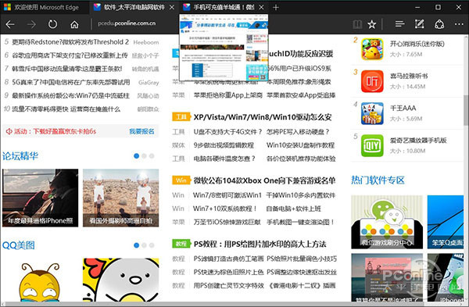Open news item 5 about Redstone Threshold 2
This screenshot has height=307, width=469.
(70, 42)
